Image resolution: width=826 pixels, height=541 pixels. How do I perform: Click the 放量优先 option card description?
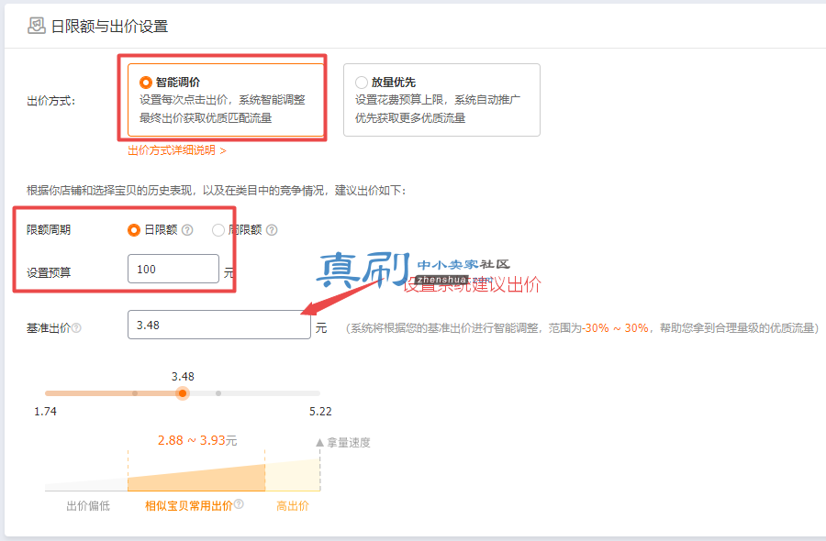[x=437, y=109]
